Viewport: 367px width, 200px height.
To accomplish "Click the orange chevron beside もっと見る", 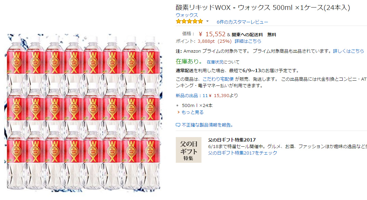I will click(x=179, y=112).
